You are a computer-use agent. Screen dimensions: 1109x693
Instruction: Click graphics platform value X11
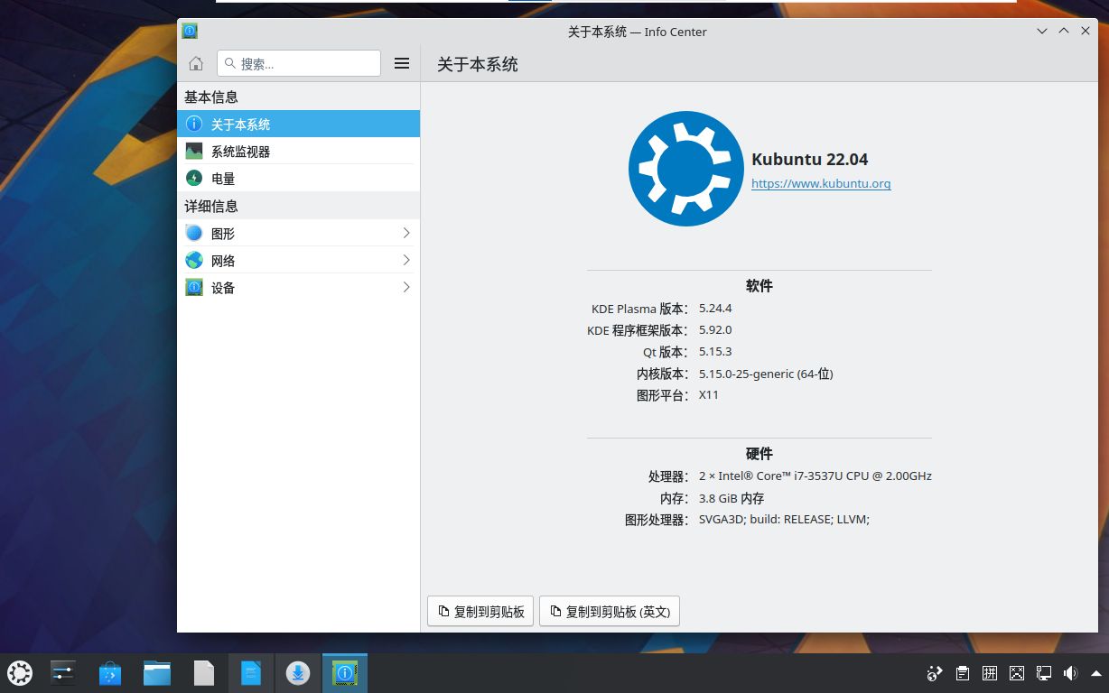pos(709,395)
